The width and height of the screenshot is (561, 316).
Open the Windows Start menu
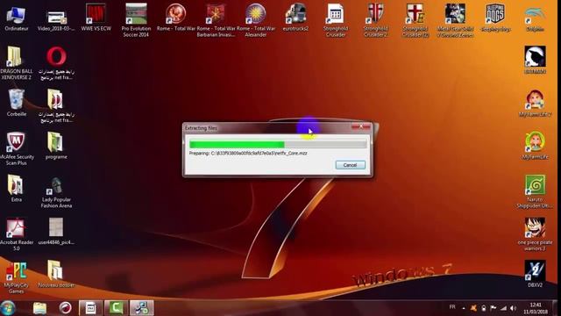pos(8,308)
